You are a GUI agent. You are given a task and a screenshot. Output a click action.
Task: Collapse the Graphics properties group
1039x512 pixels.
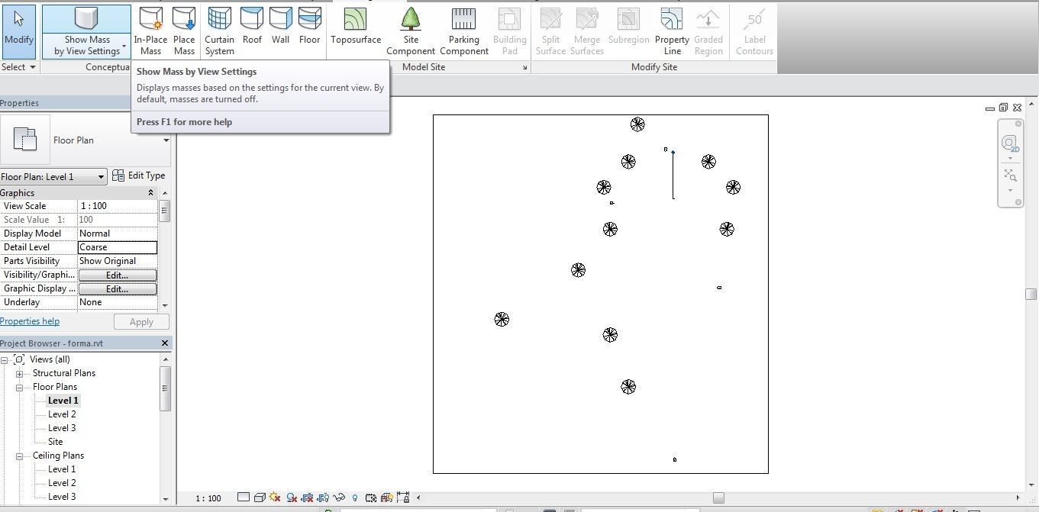(150, 193)
